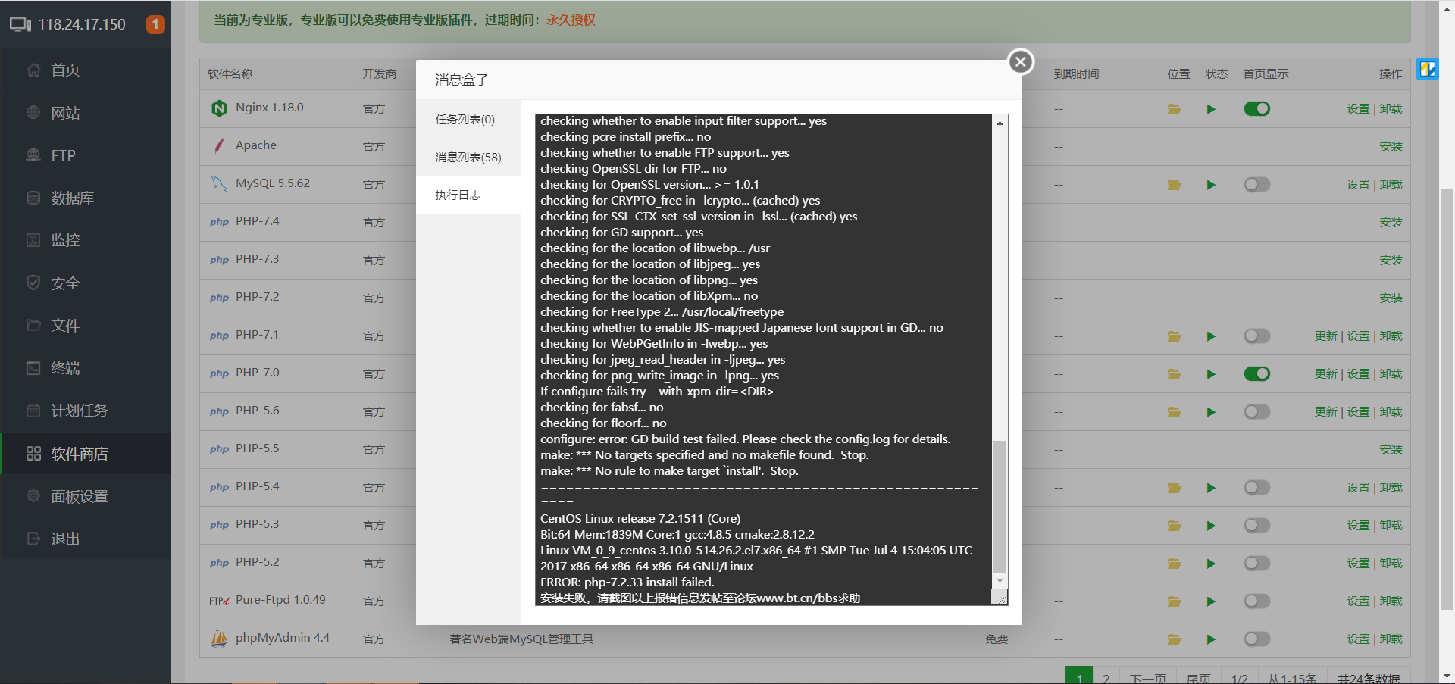The image size is (1455, 684).
Task: Toggle homepage display for PHP-5.4
Action: 1256,487
